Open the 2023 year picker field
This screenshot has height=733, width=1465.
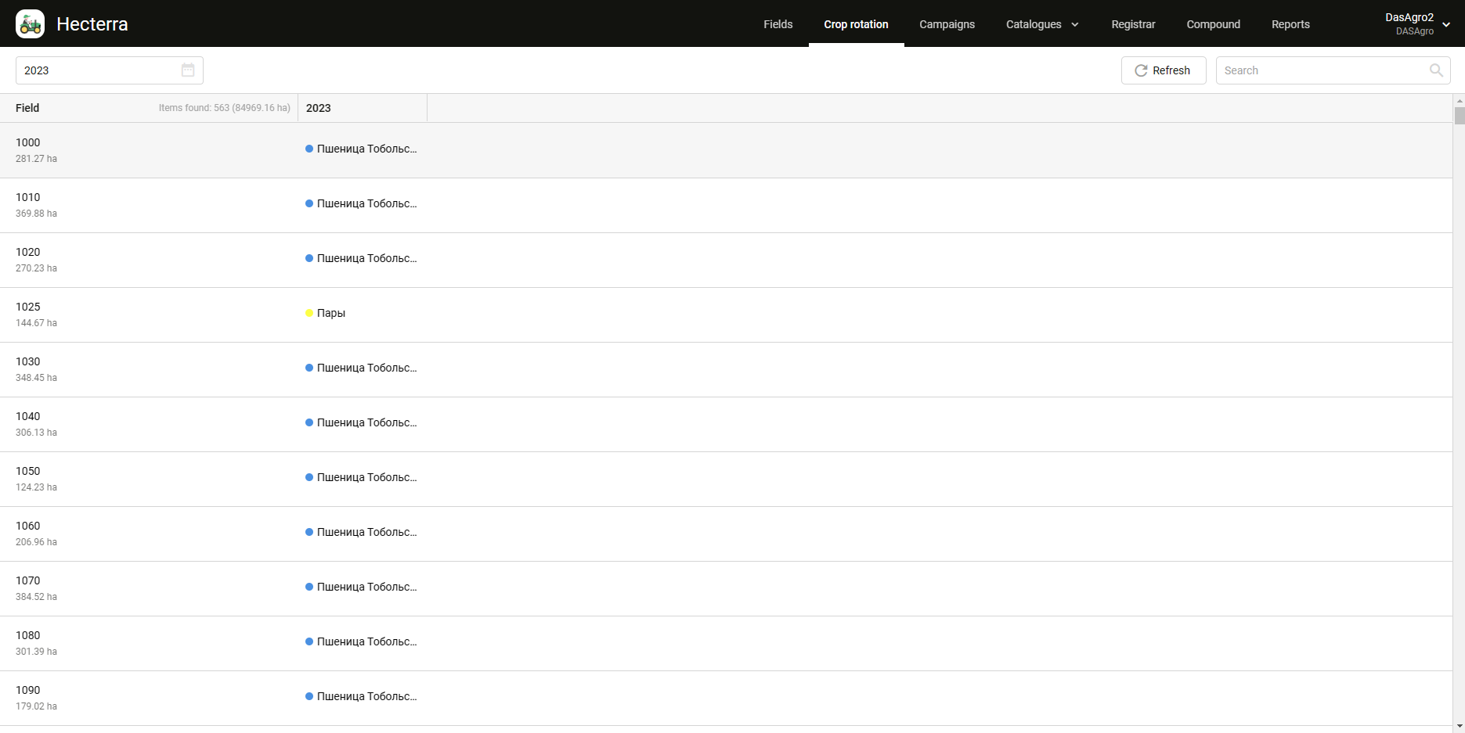(x=98, y=70)
